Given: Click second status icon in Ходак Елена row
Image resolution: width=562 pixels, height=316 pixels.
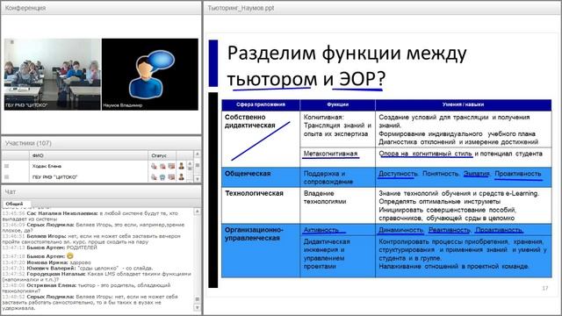Looking at the screenshot, I should click(162, 166).
